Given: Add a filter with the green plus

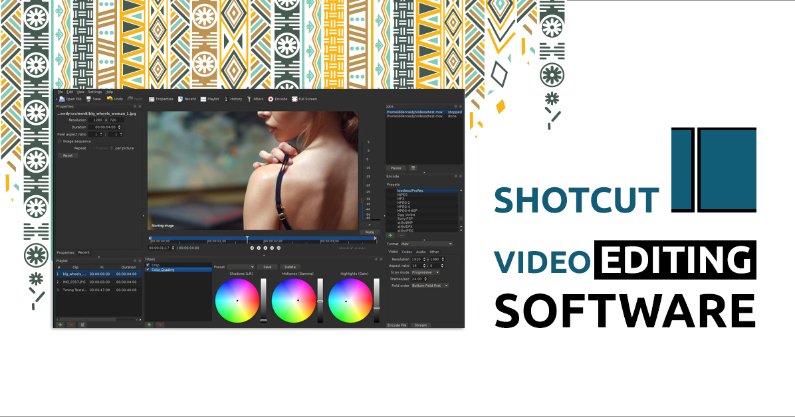Looking at the screenshot, I should pyautogui.click(x=149, y=325).
